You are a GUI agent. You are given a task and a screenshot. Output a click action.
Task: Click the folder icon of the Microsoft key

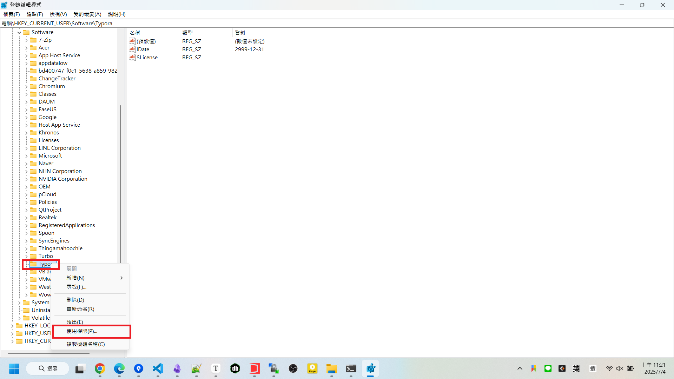[x=33, y=156]
